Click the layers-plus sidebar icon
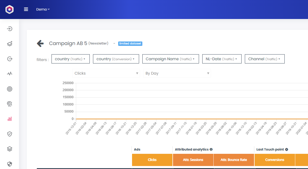The width and height of the screenshot is (308, 169). tap(10, 44)
